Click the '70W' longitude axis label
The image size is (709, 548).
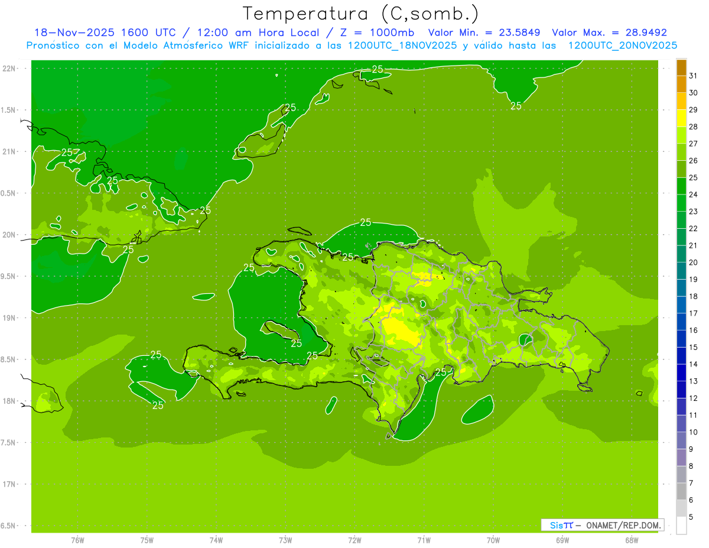click(493, 540)
